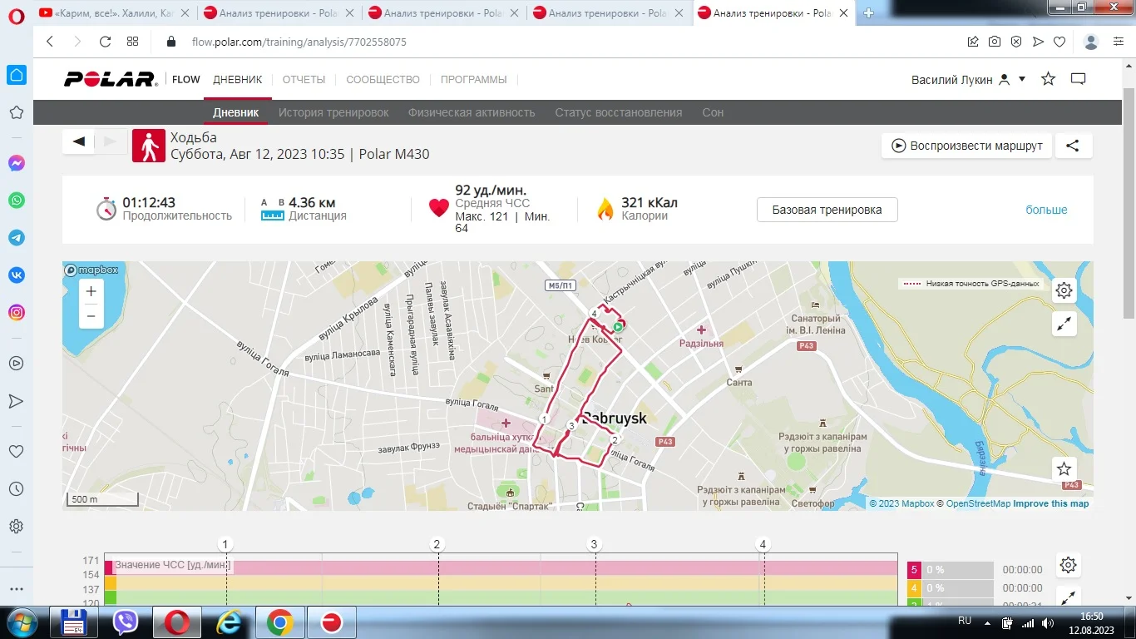Click heart rate zone 5 swatch
The width and height of the screenshot is (1136, 639).
(x=914, y=570)
